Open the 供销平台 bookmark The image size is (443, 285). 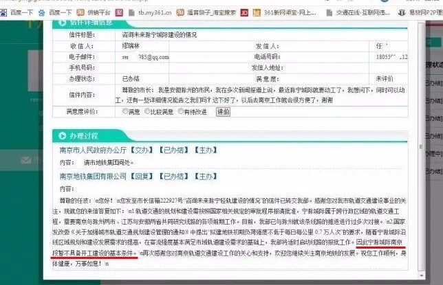click(94, 12)
